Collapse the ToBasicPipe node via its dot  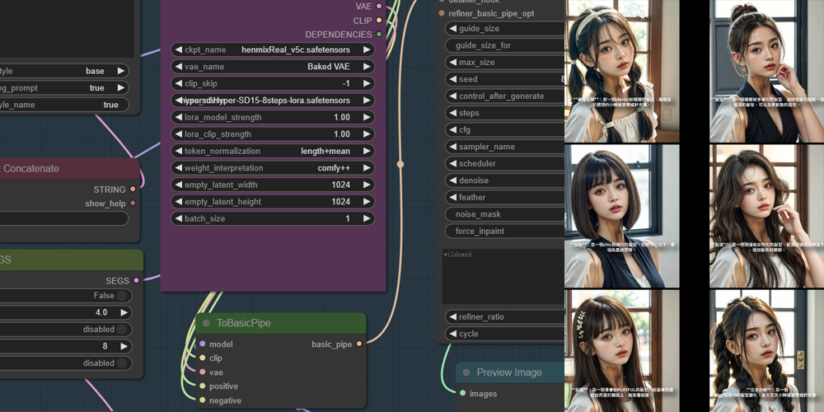(x=206, y=323)
